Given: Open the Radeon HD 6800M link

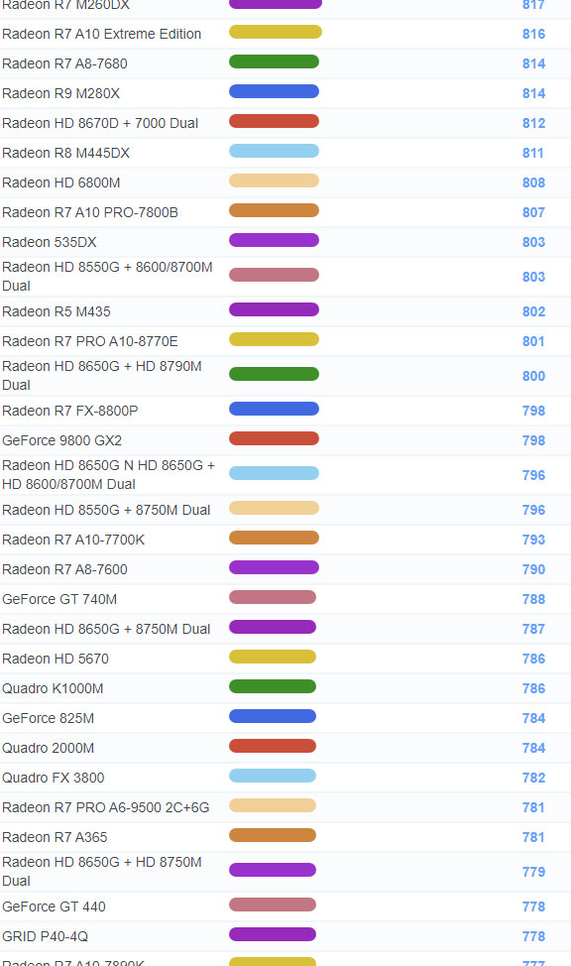Looking at the screenshot, I should [61, 182].
